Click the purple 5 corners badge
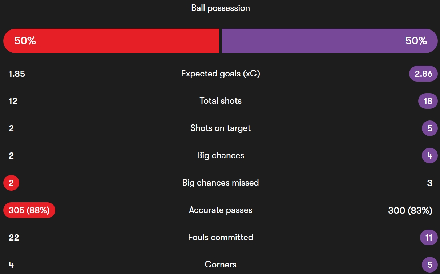Image resolution: width=440 pixels, height=274 pixels. click(x=430, y=265)
